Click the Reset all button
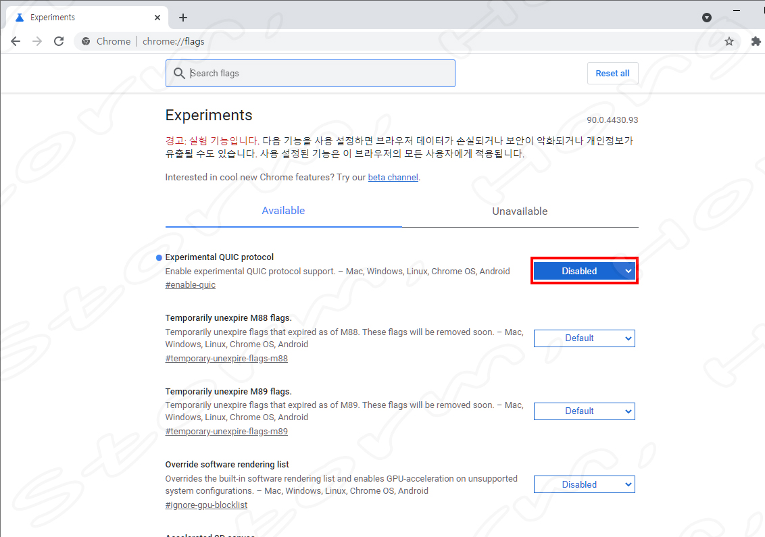This screenshot has height=537, width=765. pos(613,73)
